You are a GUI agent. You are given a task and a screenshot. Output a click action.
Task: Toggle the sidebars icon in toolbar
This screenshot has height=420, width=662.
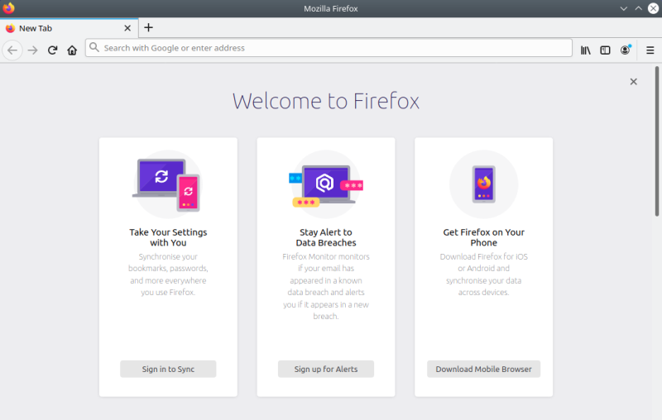(x=605, y=50)
